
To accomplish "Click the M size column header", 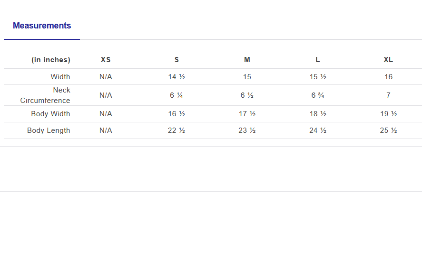I will pos(247,60).
